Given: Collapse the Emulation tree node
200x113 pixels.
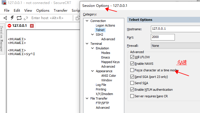Looking at the screenshot, I should tap(93, 48).
